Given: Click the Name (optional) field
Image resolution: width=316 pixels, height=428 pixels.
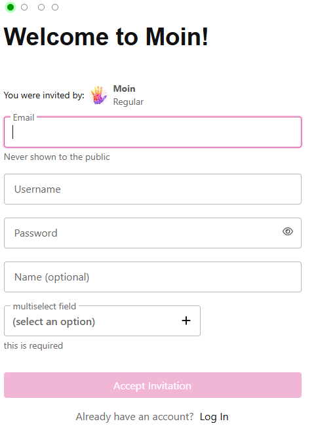Looking at the screenshot, I should pos(153,277).
